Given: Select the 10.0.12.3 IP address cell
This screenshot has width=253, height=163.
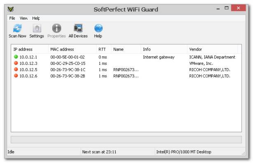Looking at the screenshot, I should click(28, 63).
